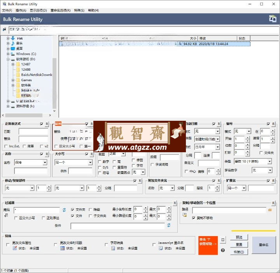Collapse the 软件游戏 (D:) drive node
280x273 pixels.
[x=8, y=59]
